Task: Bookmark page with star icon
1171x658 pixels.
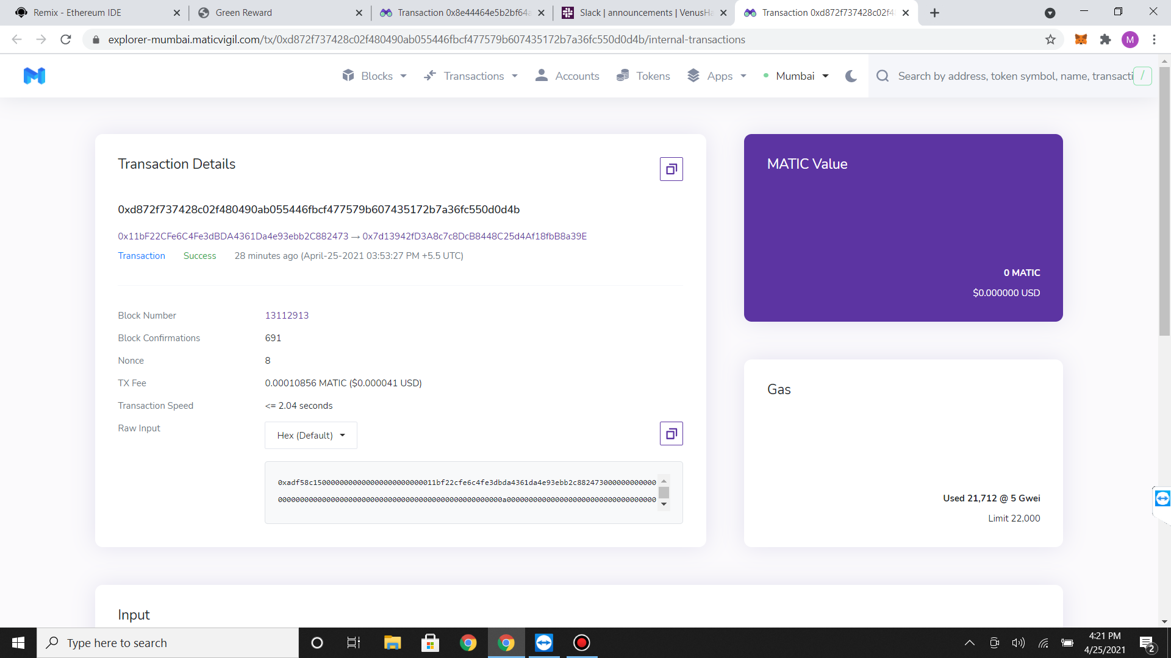Action: pos(1050,40)
